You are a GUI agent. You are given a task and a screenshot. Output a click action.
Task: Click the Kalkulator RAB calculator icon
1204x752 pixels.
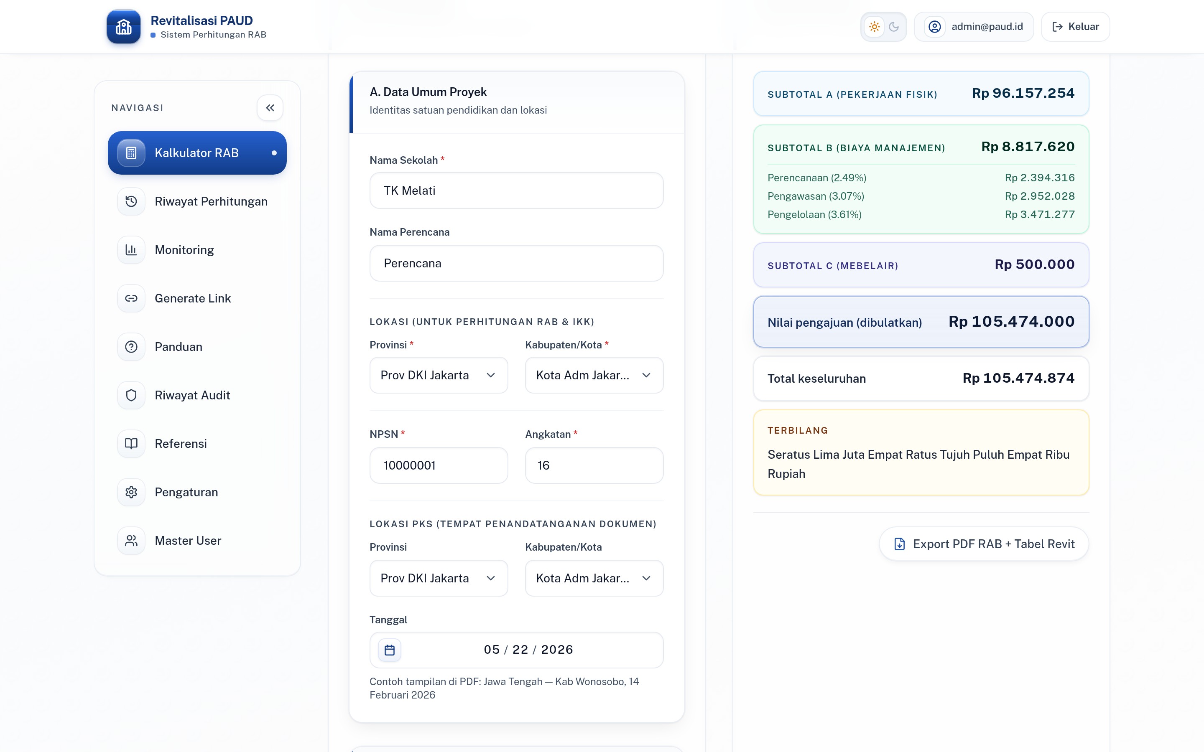coord(131,152)
